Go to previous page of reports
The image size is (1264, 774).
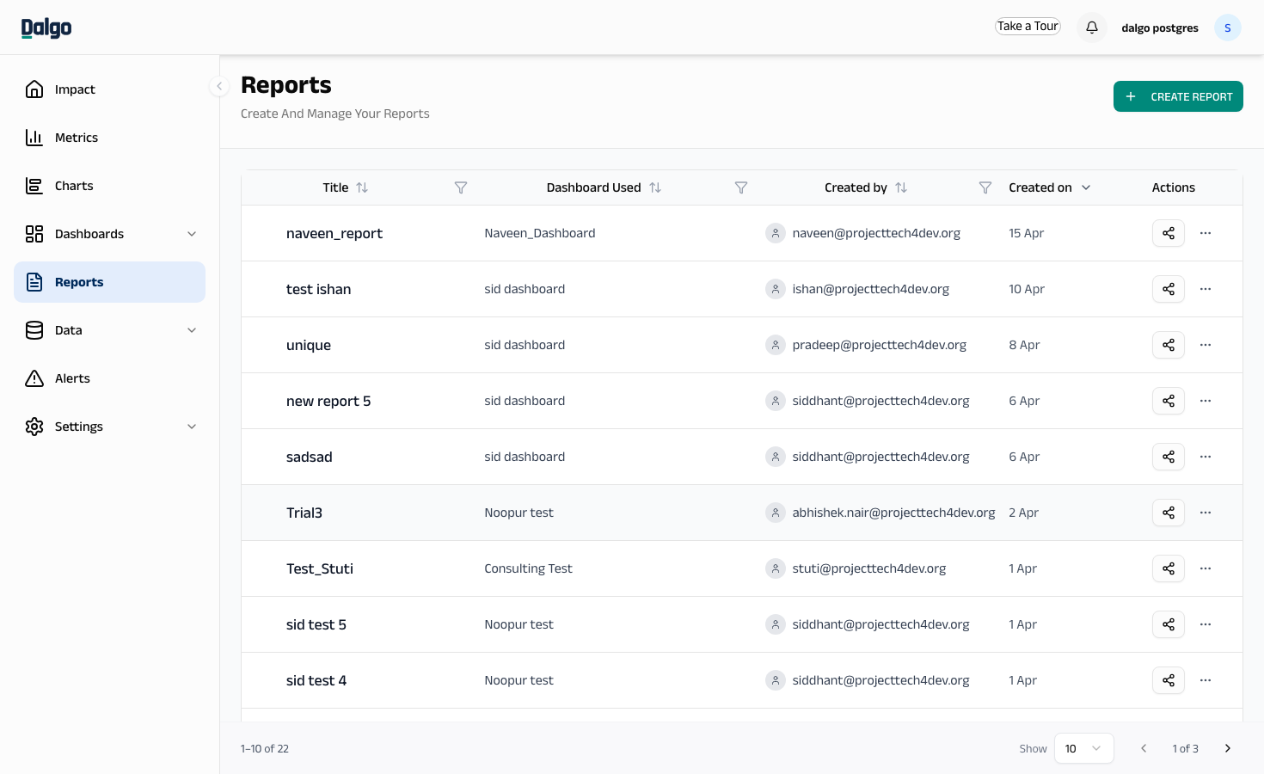[x=1144, y=748]
